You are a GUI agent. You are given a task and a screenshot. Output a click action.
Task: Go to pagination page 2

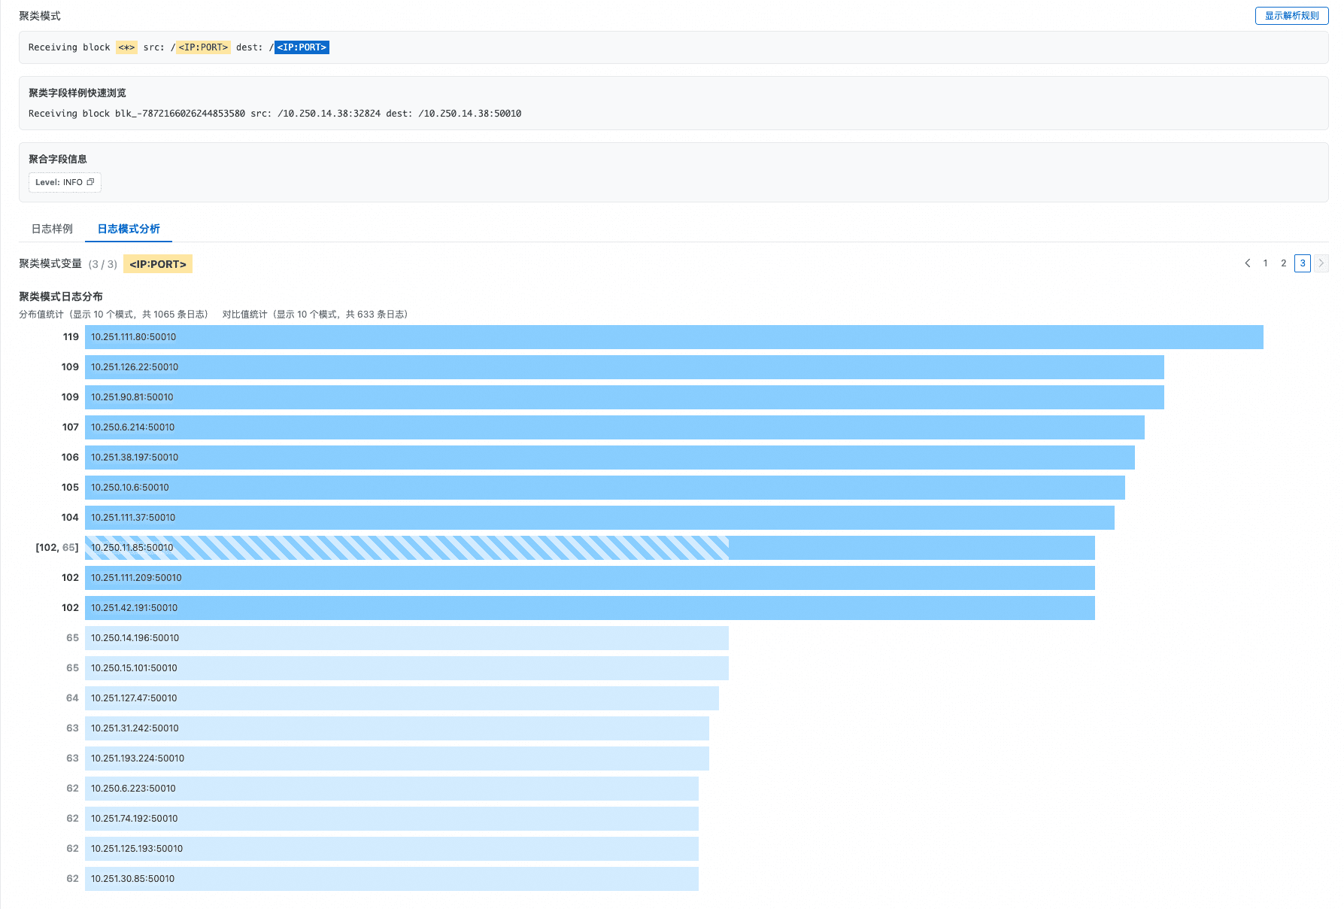tap(1284, 263)
